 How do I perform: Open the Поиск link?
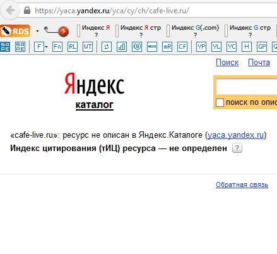click(227, 63)
